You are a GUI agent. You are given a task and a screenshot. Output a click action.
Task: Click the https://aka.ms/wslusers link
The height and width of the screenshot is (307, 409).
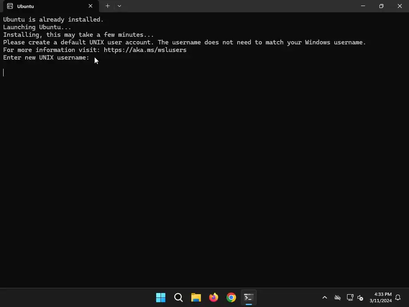(x=145, y=50)
